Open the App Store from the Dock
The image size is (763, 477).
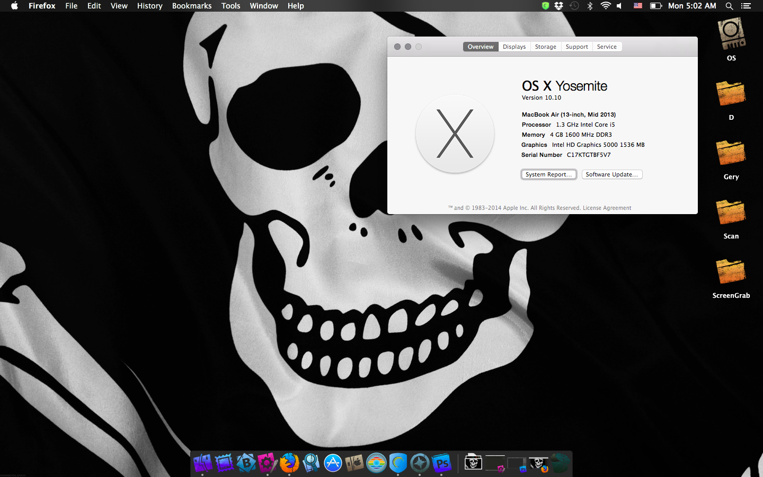(333, 463)
